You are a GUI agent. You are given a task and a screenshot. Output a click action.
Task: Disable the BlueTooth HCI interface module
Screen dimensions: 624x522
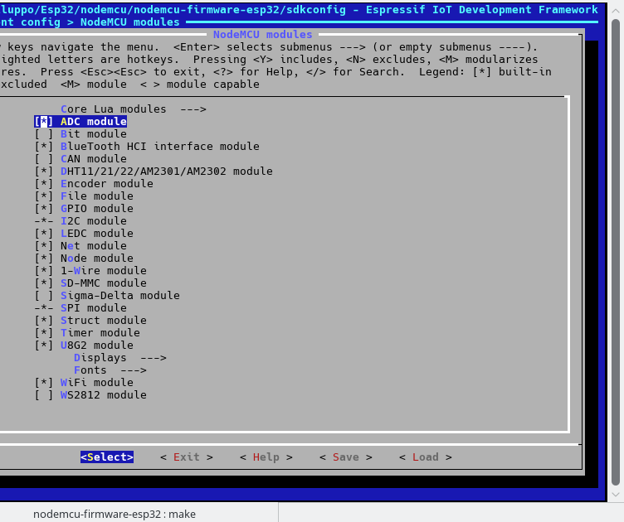pos(44,147)
